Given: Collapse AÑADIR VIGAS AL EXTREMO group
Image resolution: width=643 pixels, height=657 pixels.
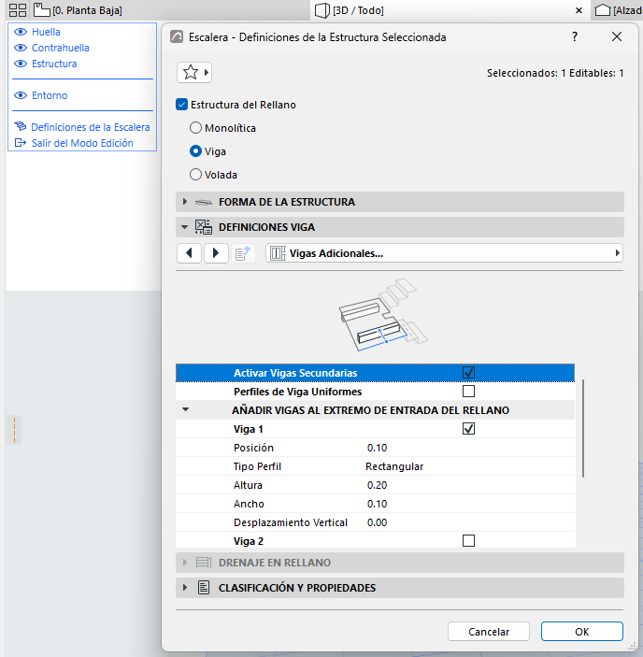Looking at the screenshot, I should point(185,409).
